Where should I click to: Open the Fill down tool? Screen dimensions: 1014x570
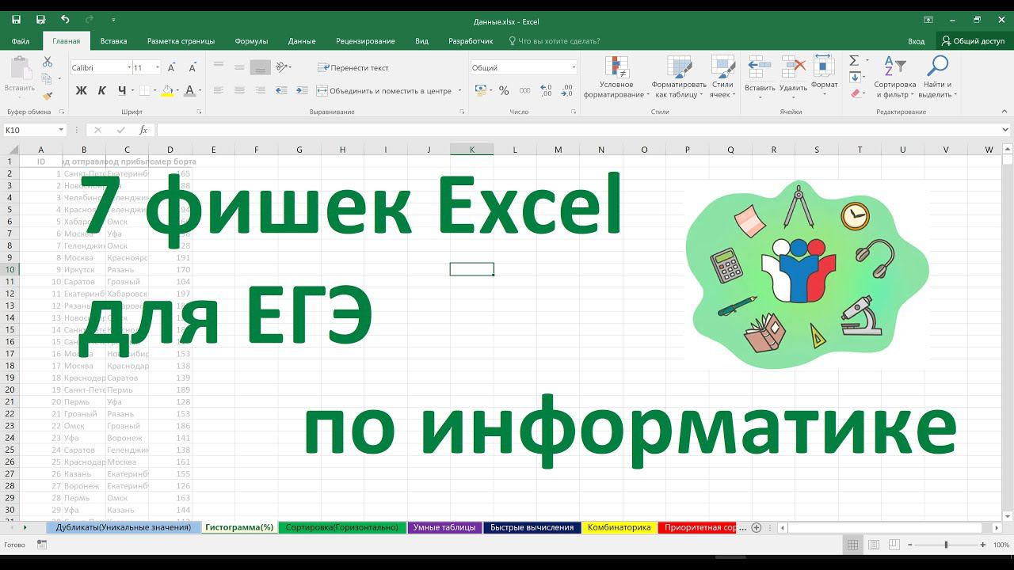click(x=855, y=78)
